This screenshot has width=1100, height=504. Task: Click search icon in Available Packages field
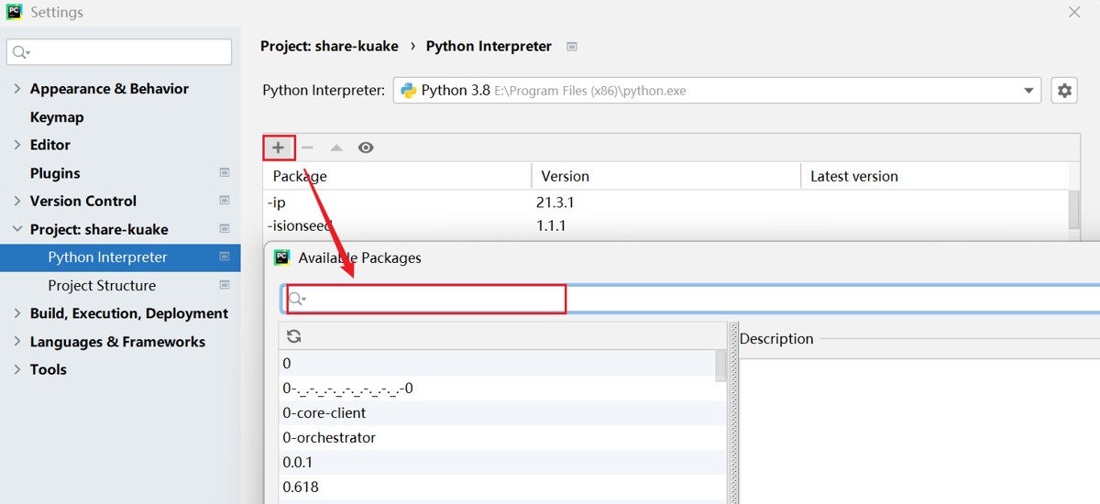pos(297,299)
